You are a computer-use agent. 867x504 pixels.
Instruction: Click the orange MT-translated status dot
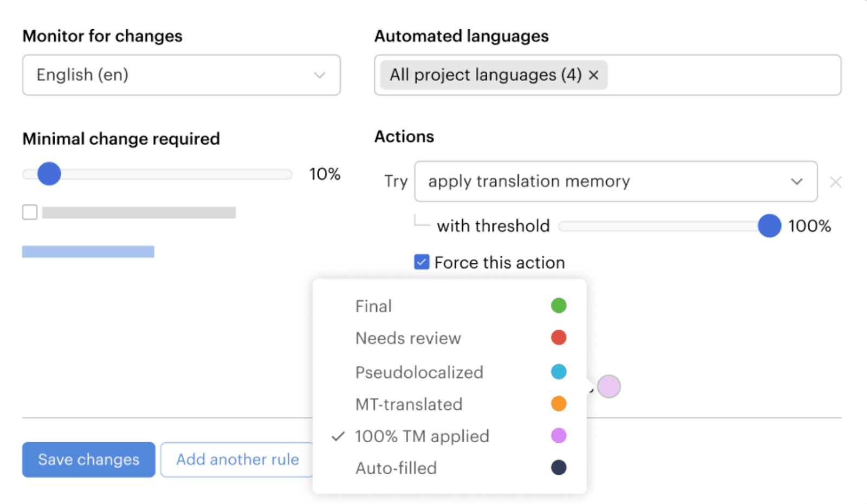pos(558,404)
